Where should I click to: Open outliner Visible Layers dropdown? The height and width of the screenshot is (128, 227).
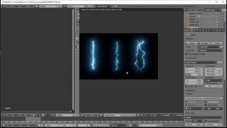click(x=212, y=10)
